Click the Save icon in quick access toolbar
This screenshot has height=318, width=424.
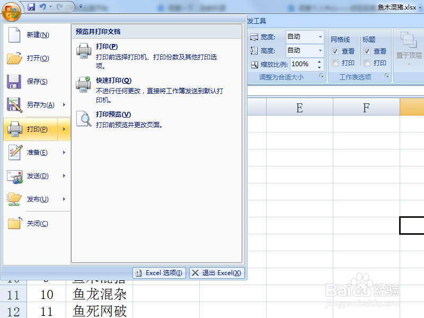[31, 7]
